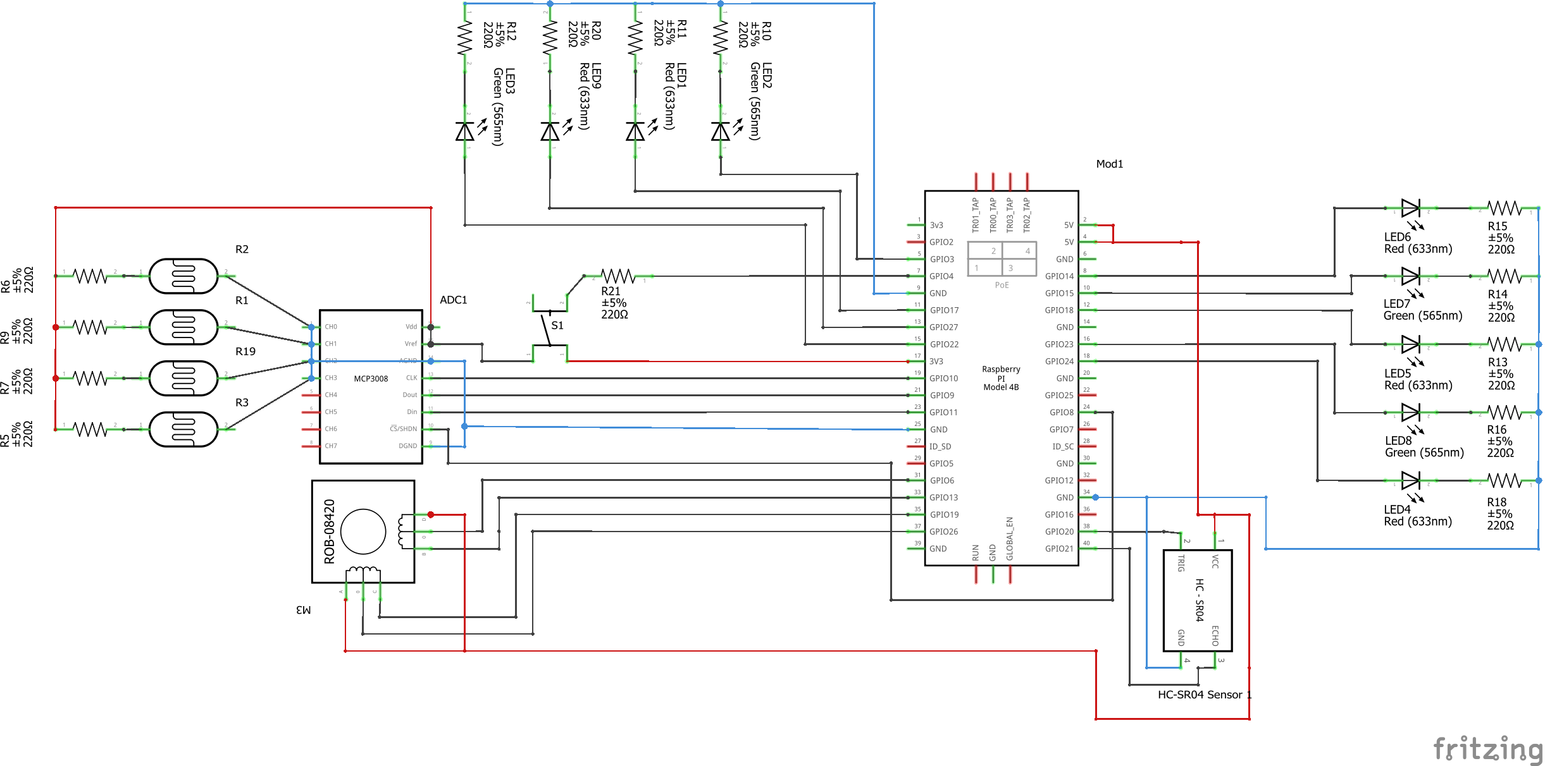
Task: Click the LED6 red LED symbol
Action: 1410,208
